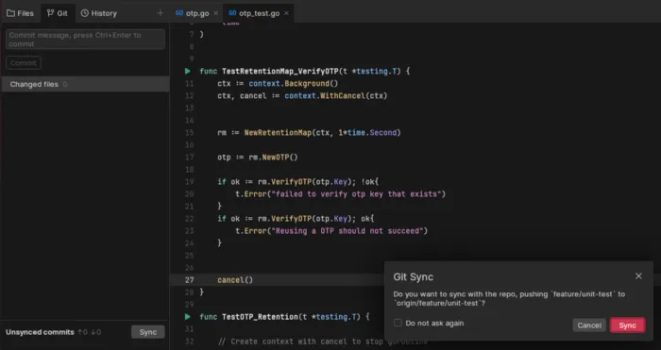
Task: Click the rm.NewOTP() call on line 17
Action: point(273,158)
